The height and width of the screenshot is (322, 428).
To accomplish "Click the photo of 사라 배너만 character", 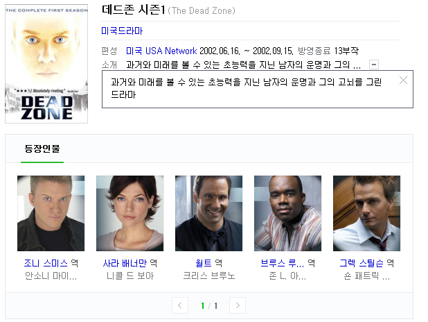I will 130,213.
